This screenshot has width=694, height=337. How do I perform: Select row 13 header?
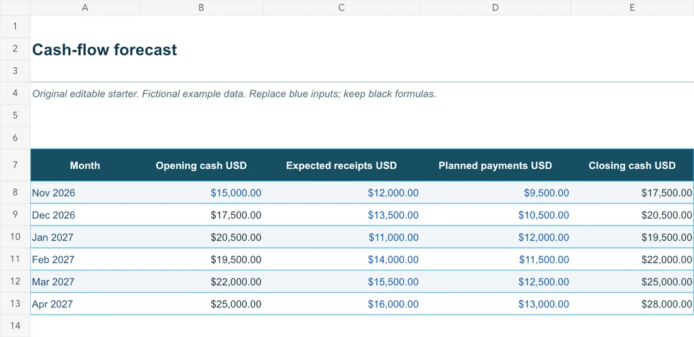[x=15, y=304]
